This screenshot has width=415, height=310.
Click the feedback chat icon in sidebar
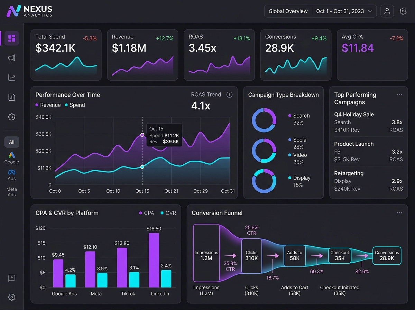pyautogui.click(x=12, y=278)
